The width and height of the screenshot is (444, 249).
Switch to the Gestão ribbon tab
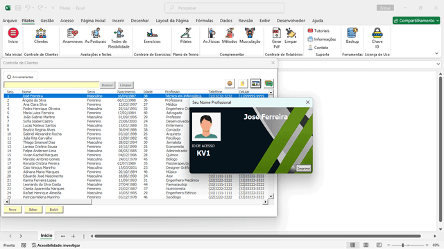click(x=47, y=21)
